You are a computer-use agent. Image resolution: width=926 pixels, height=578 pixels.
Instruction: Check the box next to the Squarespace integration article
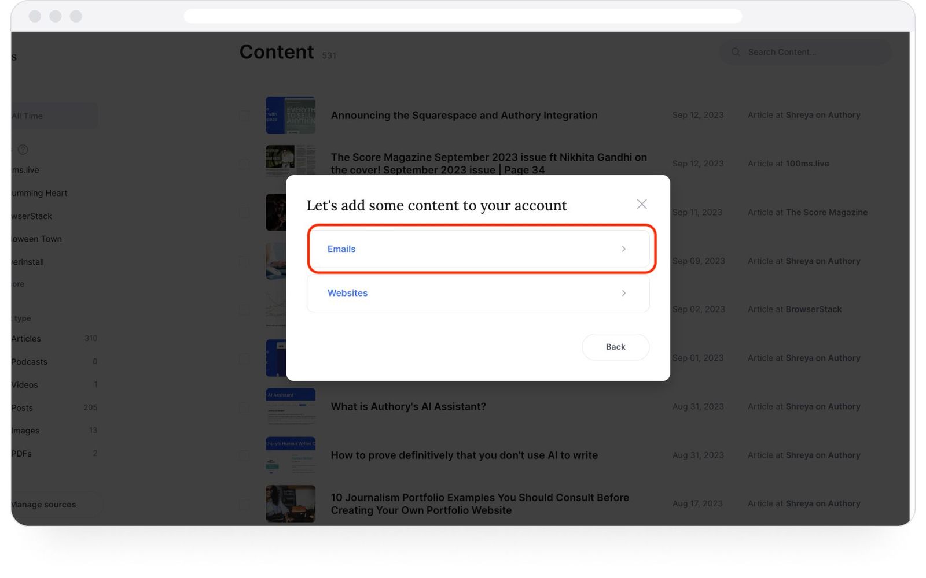point(244,116)
